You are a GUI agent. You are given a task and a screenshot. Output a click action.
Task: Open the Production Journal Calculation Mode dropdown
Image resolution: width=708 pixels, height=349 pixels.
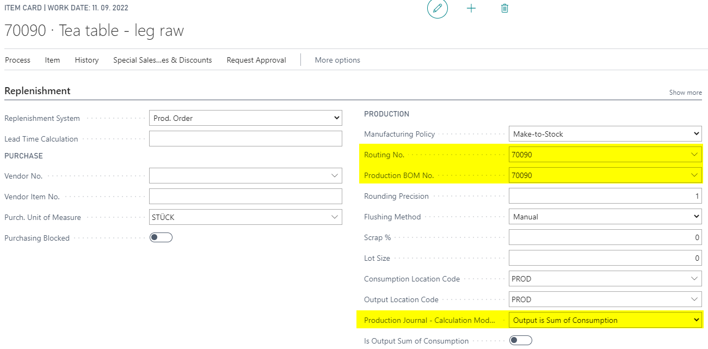(605, 320)
